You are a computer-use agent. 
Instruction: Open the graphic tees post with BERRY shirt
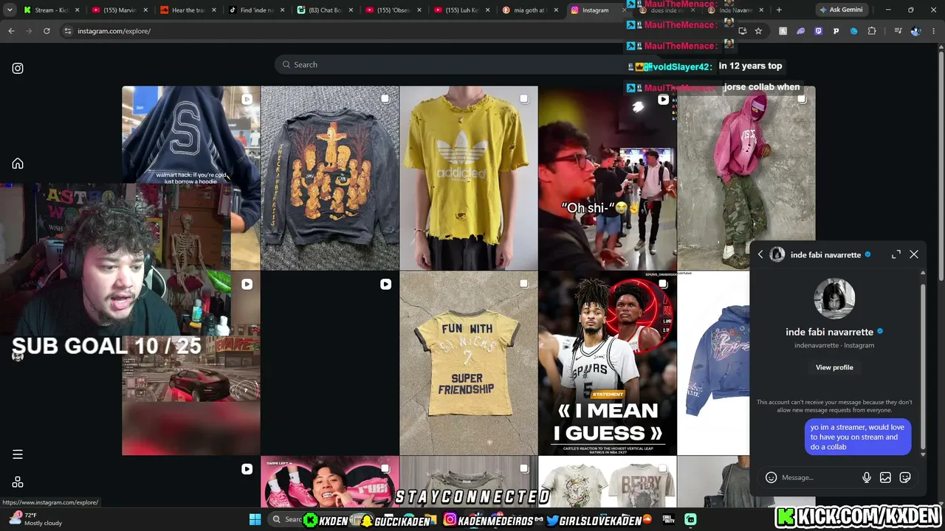[x=608, y=482]
